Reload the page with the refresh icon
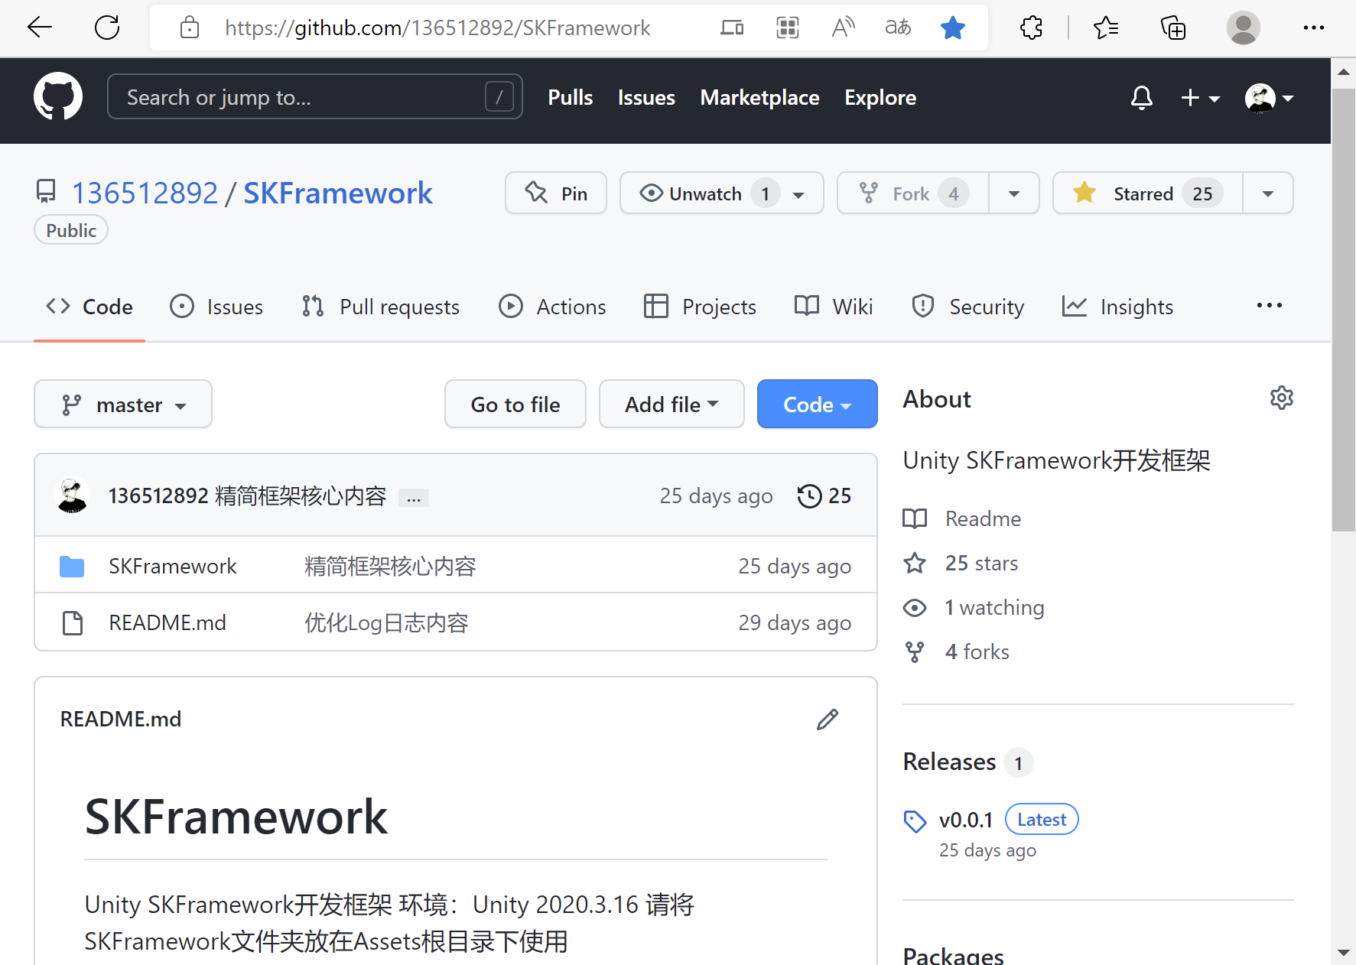 (x=107, y=28)
